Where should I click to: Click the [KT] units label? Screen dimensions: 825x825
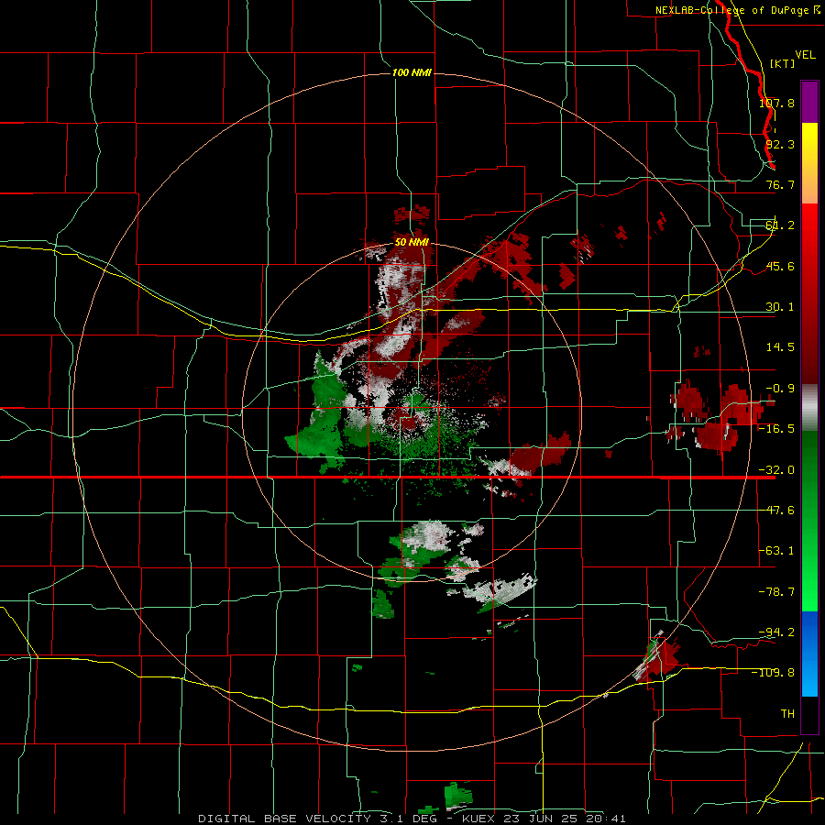(783, 63)
